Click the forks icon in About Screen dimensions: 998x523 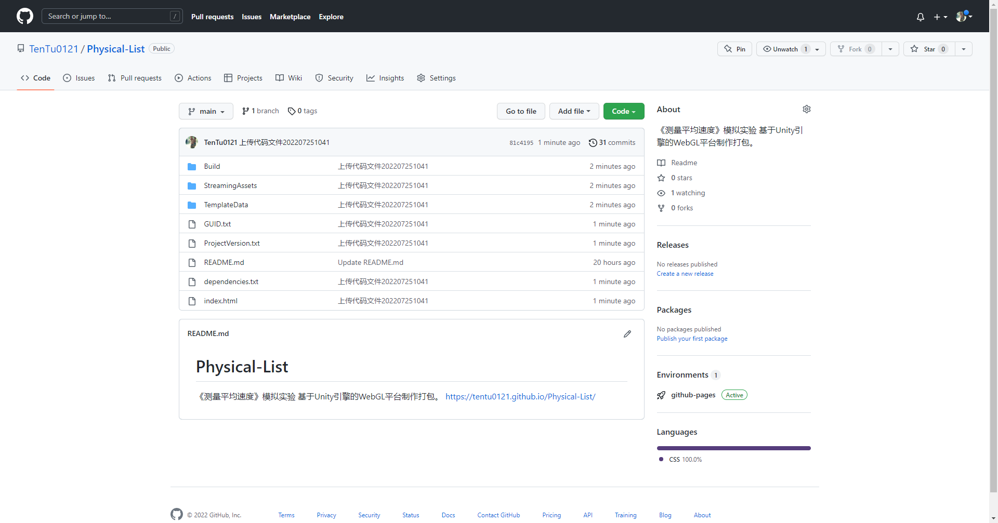(661, 208)
